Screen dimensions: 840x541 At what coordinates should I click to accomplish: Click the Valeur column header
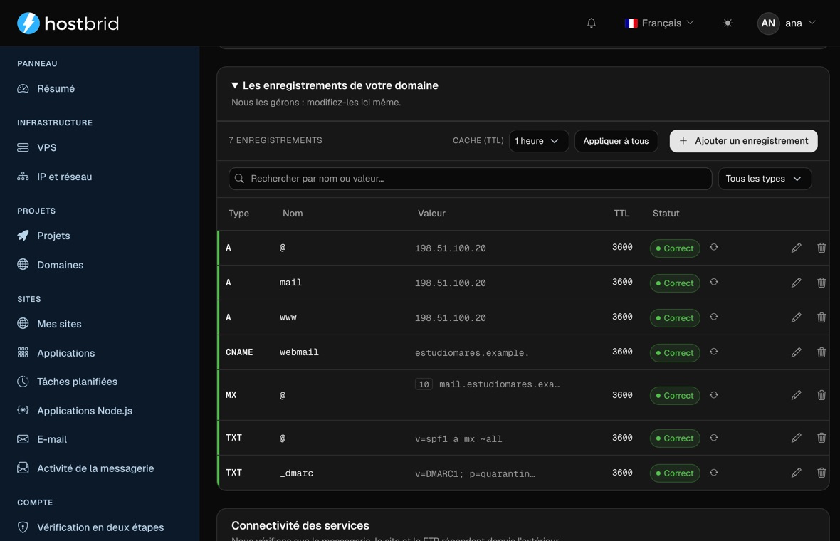coord(431,213)
